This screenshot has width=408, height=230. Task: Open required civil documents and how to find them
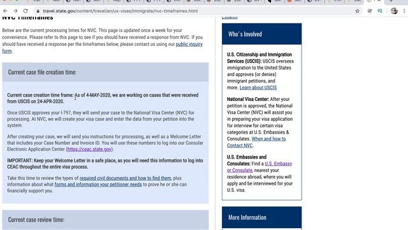pos(125,178)
